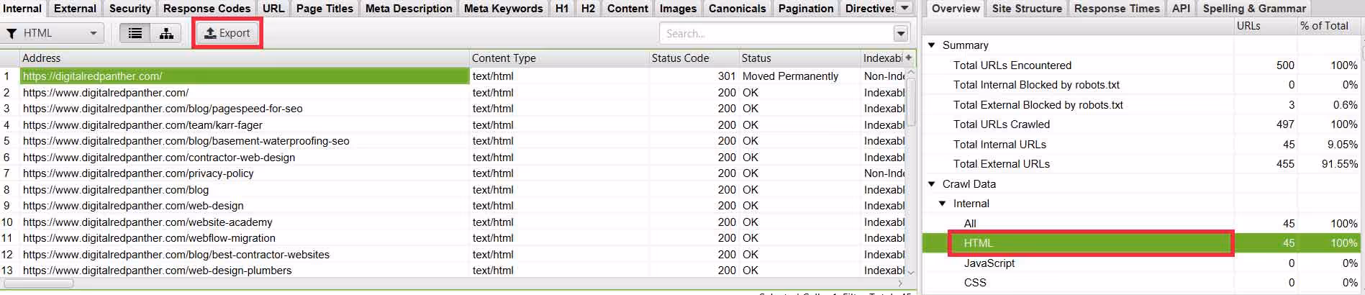Select Total Internal Blocked by robots.txt row
The height and width of the screenshot is (295, 1365).
tap(1141, 84)
